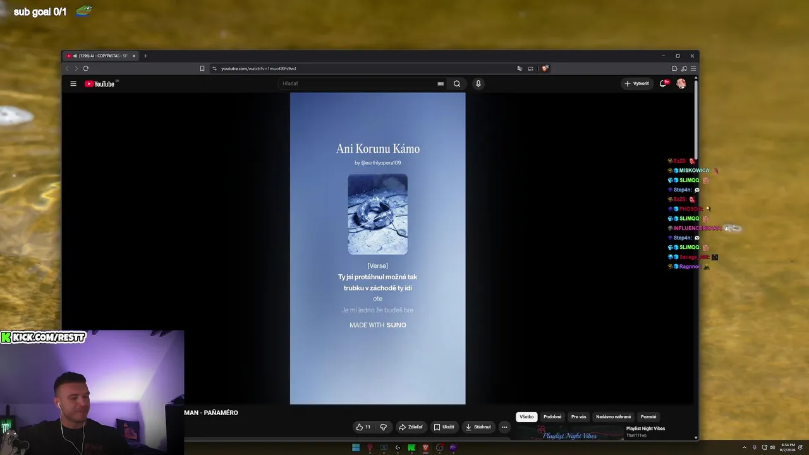Bookmark this page via address bar icon
Viewport: 809px width, 455px height.
click(x=202, y=68)
